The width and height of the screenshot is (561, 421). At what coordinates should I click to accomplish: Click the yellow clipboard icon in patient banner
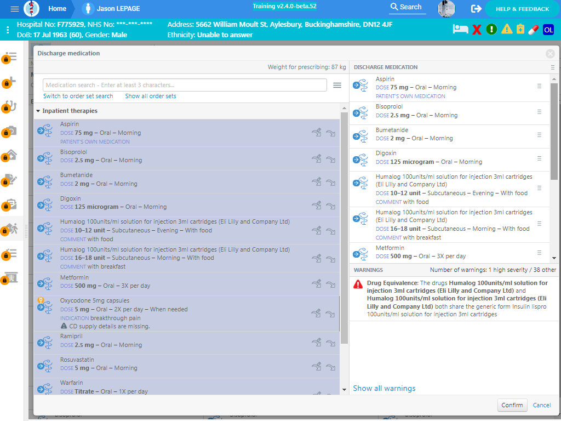coord(520,29)
